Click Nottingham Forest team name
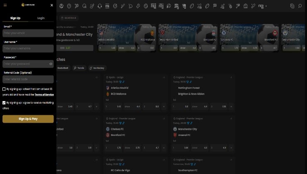Viewport: 307px width, 174px height. coord(189,88)
